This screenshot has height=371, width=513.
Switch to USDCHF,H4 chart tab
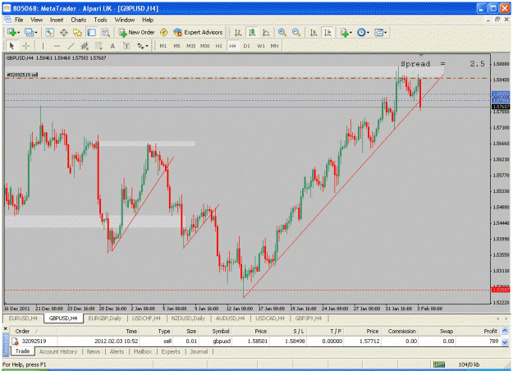(x=146, y=318)
